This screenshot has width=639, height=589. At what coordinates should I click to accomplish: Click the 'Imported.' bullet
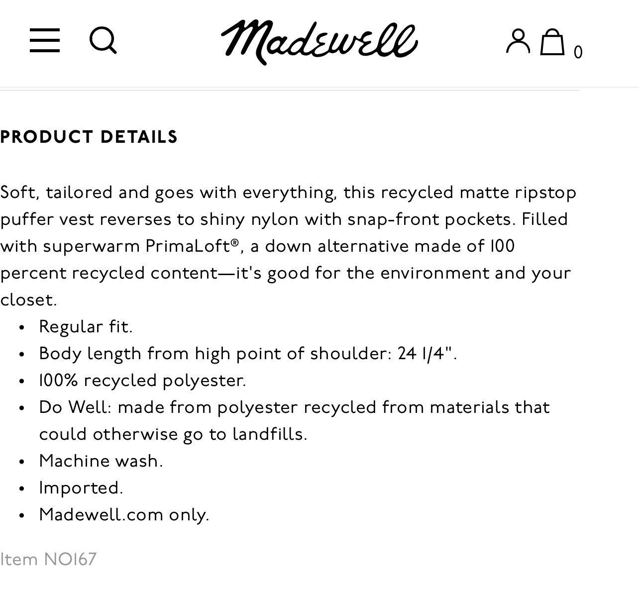[81, 488]
